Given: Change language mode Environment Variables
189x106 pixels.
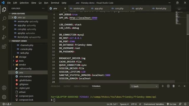Looking at the screenshot, I should pos(154,104).
